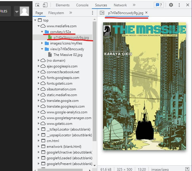Expand the __uspapiLocator frame

pos(38,135)
